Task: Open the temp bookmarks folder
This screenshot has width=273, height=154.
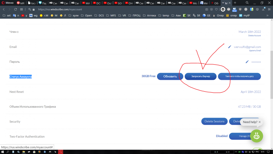Action: click(x=164, y=16)
